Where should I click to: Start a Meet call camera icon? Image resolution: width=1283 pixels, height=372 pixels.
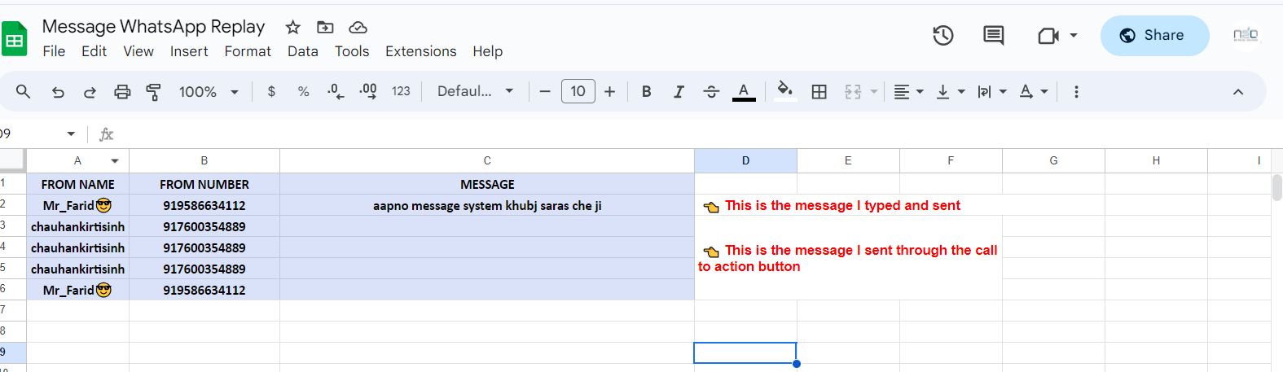point(1048,36)
